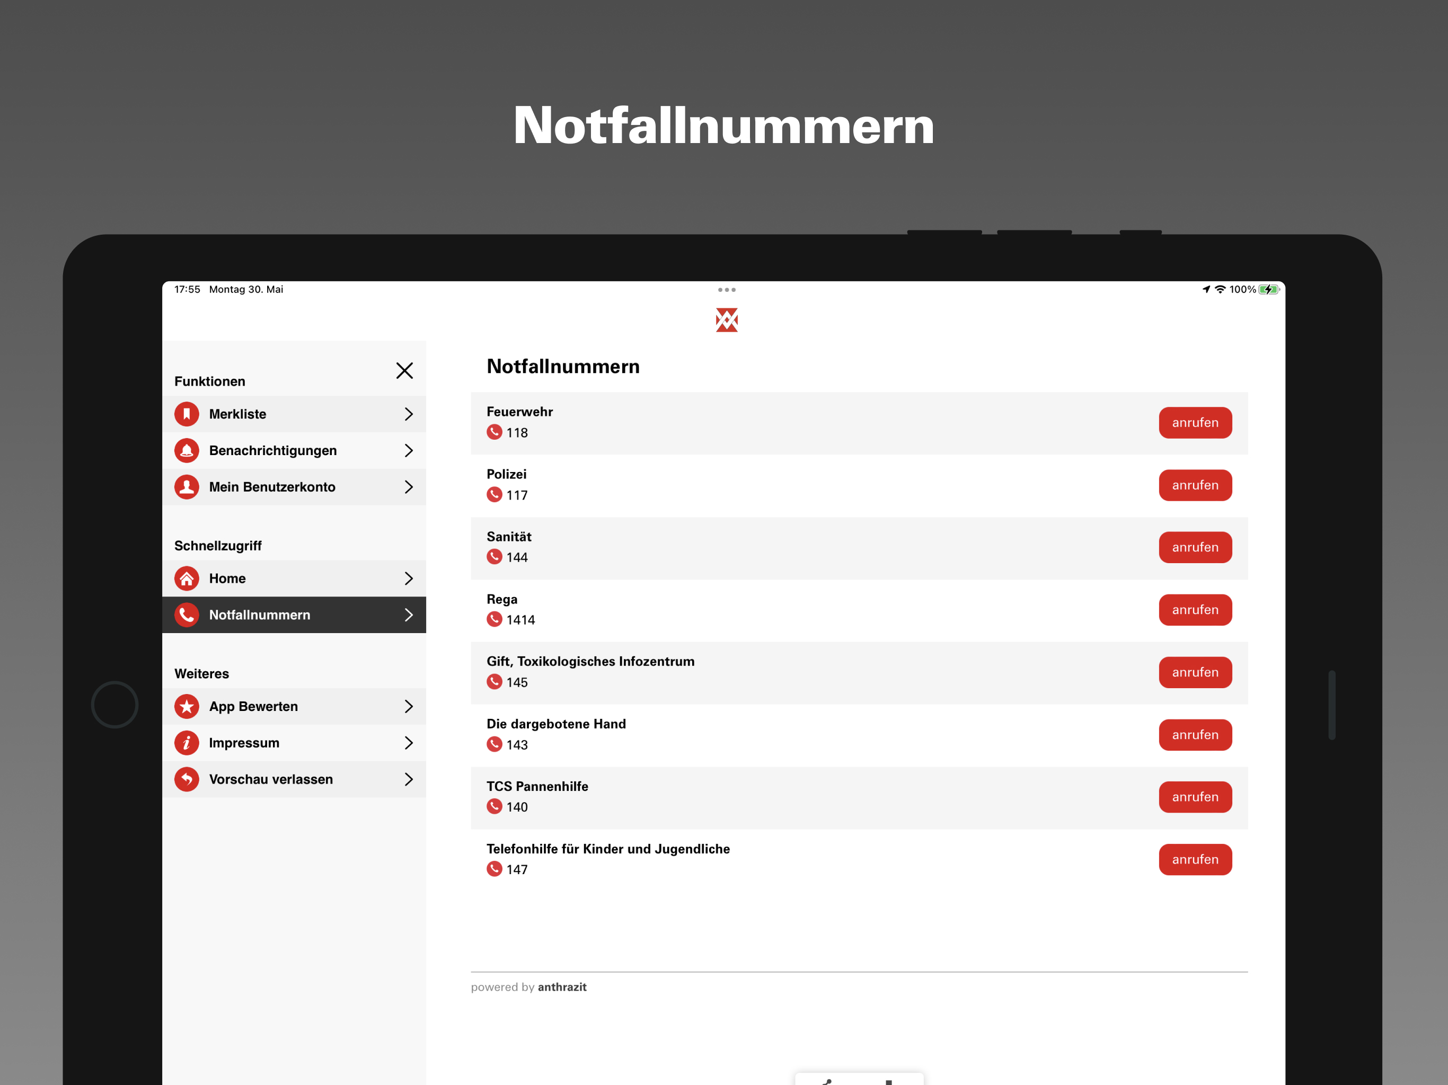Image resolution: width=1448 pixels, height=1085 pixels.
Task: Open the Benachrichtigungen menu item
Action: tap(294, 450)
